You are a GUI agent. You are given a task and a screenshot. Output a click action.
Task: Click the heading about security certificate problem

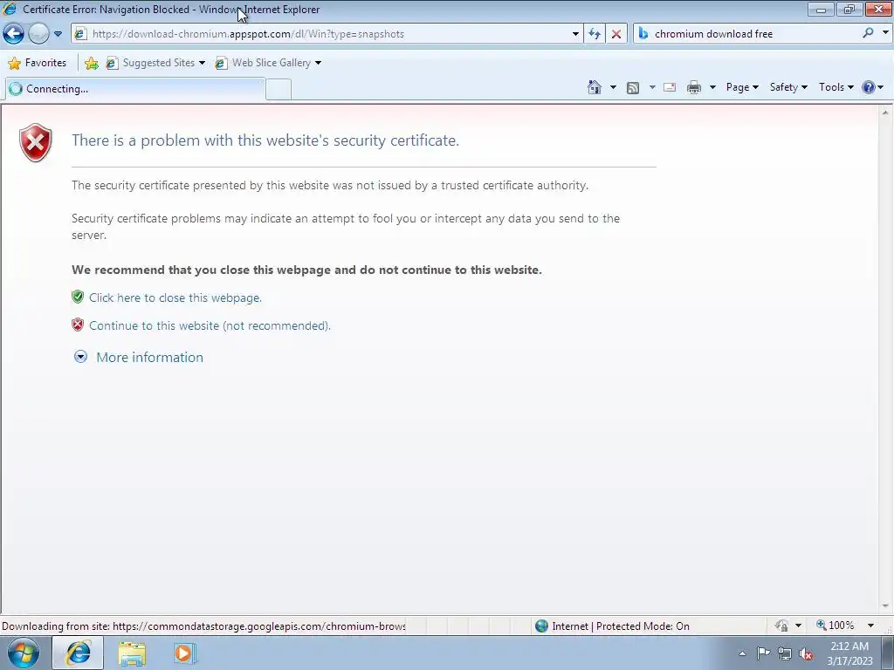click(x=265, y=140)
